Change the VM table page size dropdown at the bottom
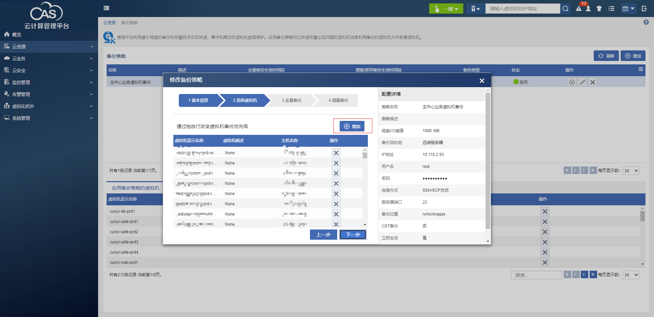654x317 pixels. 631,275
